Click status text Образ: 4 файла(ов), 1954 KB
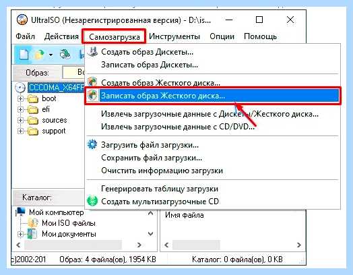353x275 pixels. (108, 259)
